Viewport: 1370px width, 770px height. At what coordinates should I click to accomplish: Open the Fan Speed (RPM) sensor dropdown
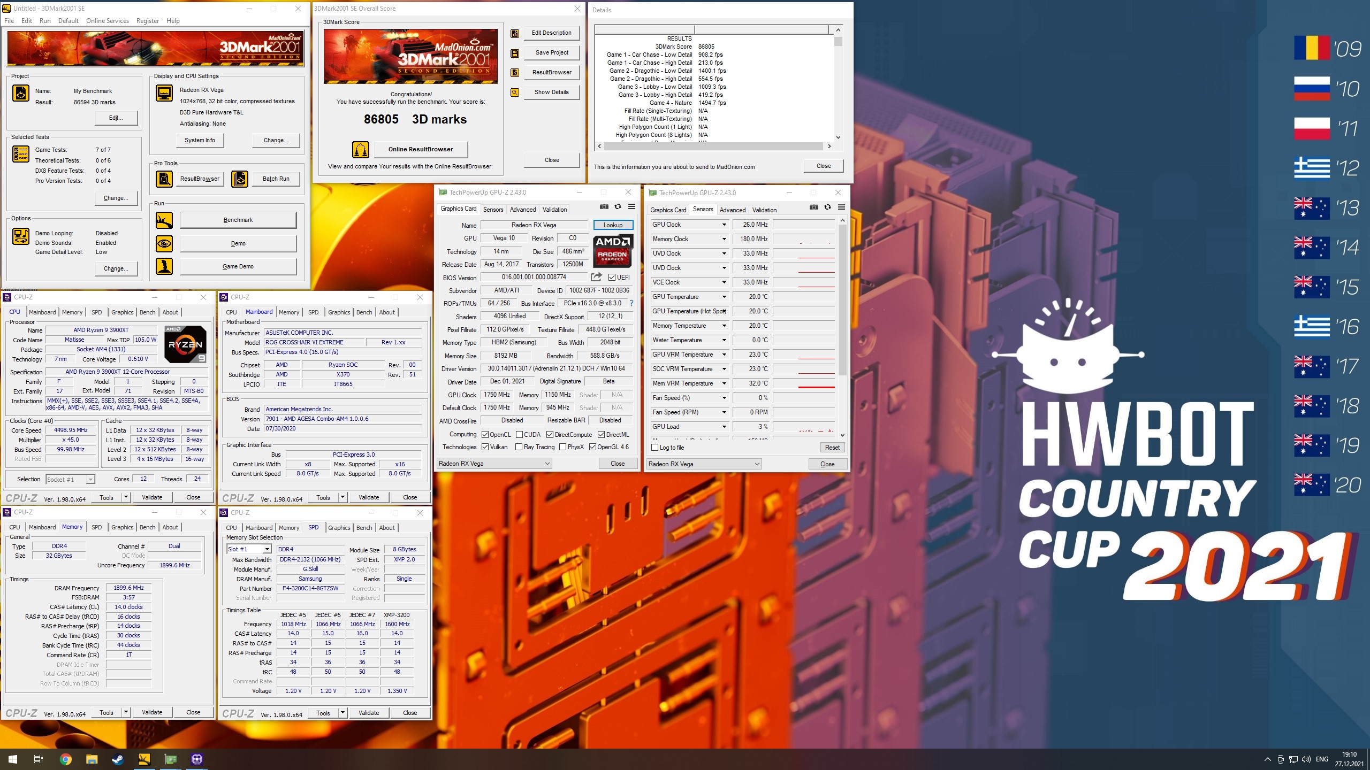tap(724, 412)
